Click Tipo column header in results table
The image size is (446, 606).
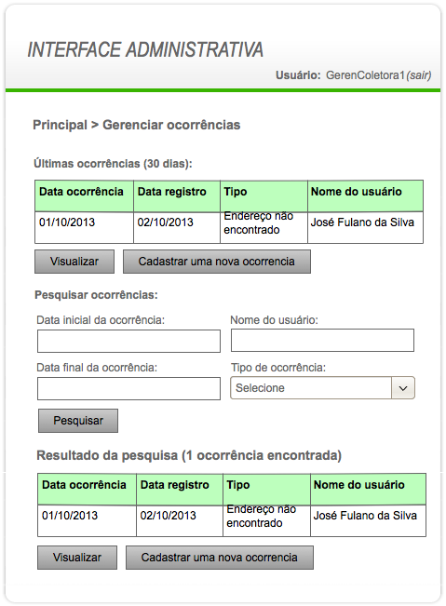click(x=238, y=485)
